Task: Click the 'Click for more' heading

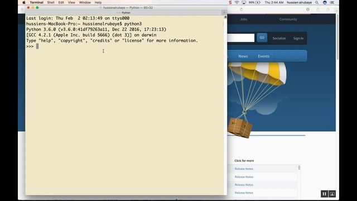Action: pos(244,161)
